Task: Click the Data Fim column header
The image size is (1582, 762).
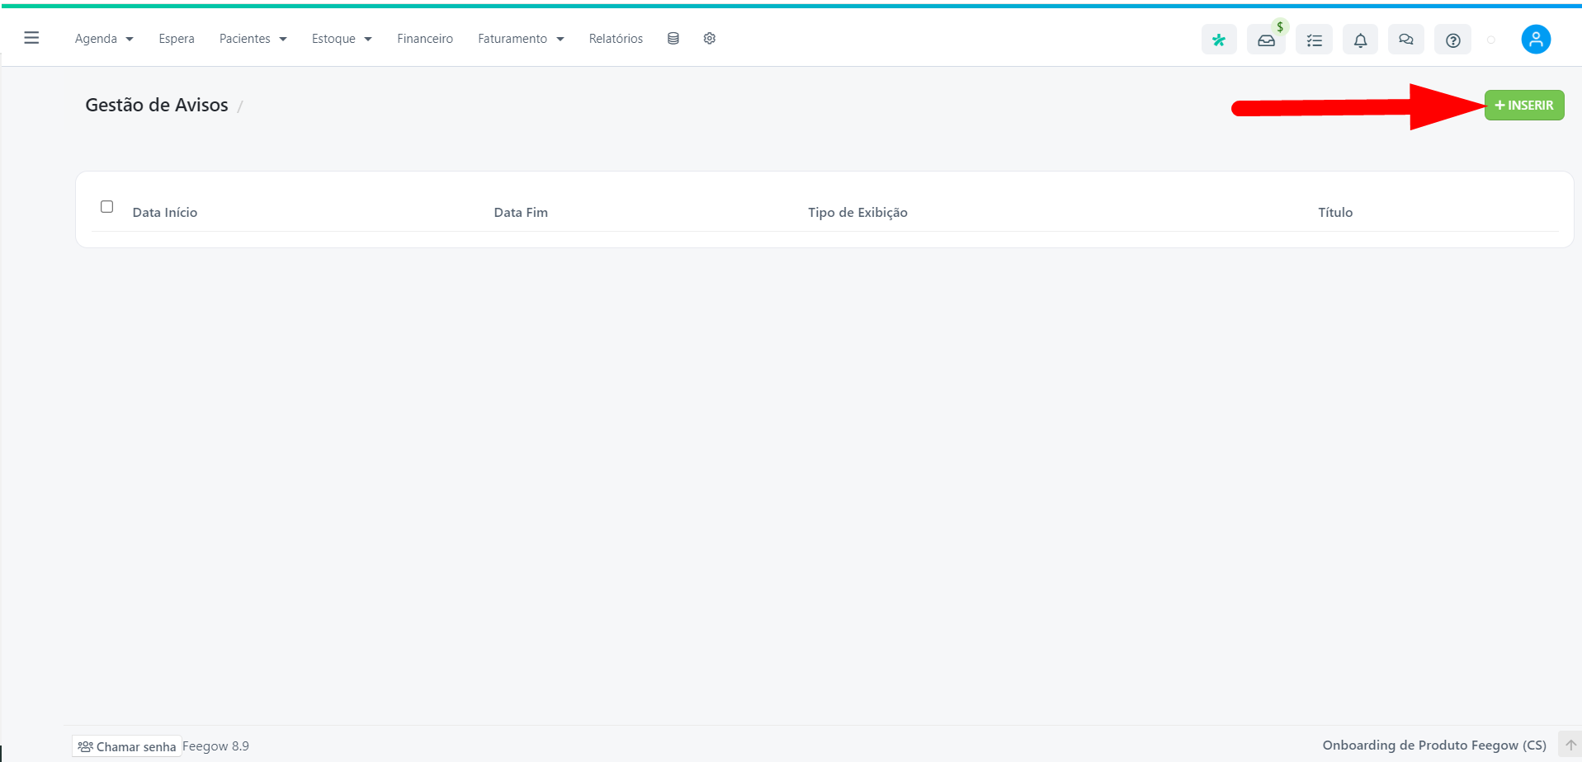Action: pyautogui.click(x=521, y=213)
